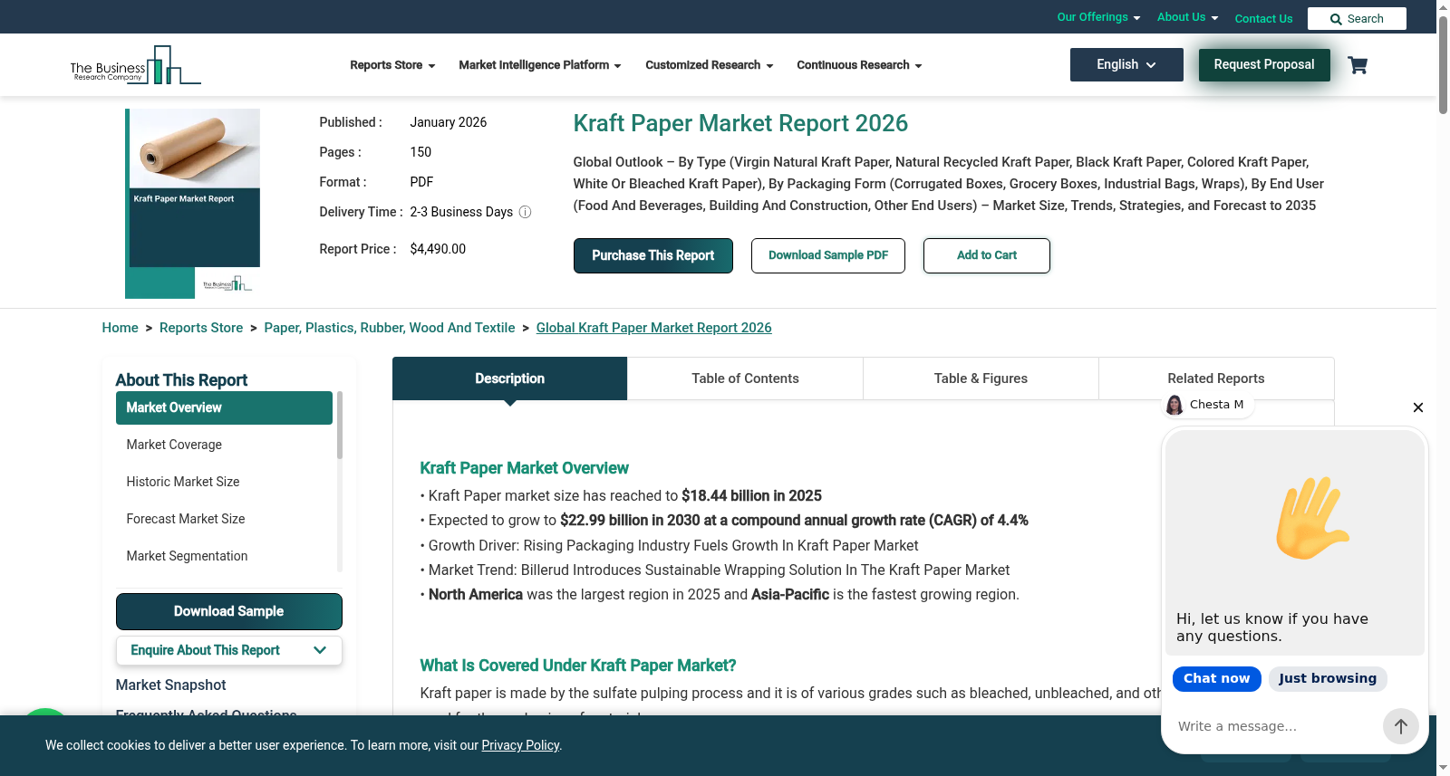Send chat message with arrow button
This screenshot has width=1450, height=776.
pos(1400,726)
